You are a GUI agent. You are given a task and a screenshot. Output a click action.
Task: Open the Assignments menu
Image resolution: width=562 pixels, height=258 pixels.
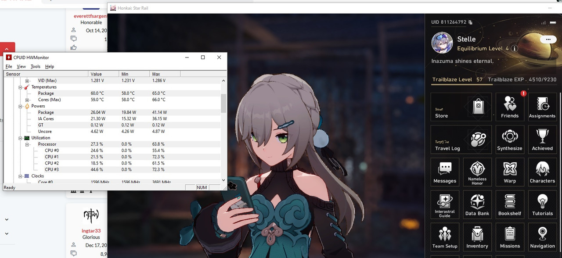[542, 107]
